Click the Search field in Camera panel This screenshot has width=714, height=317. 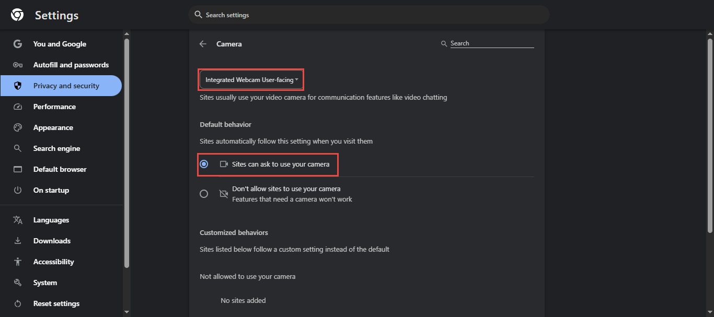(x=491, y=43)
